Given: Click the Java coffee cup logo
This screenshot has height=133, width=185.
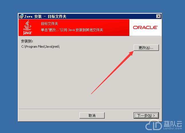Looking at the screenshot, I should click(27, 27).
